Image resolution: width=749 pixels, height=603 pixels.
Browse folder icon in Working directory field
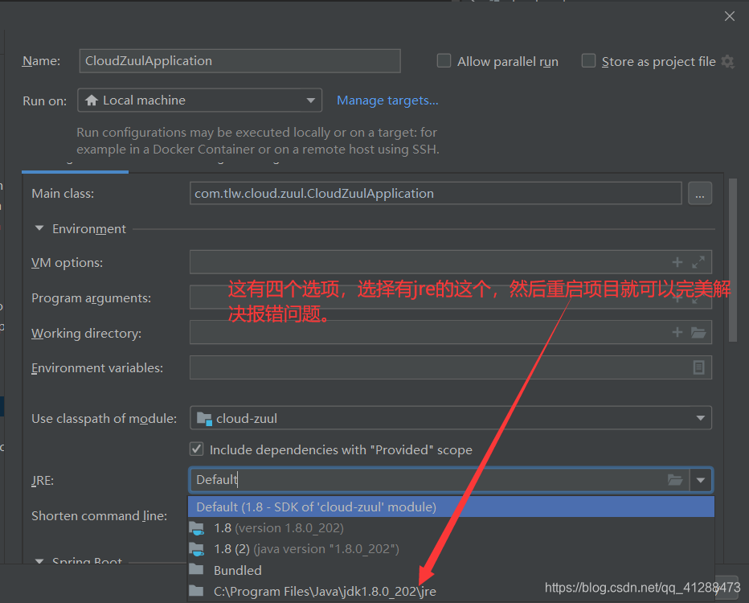pyautogui.click(x=698, y=333)
